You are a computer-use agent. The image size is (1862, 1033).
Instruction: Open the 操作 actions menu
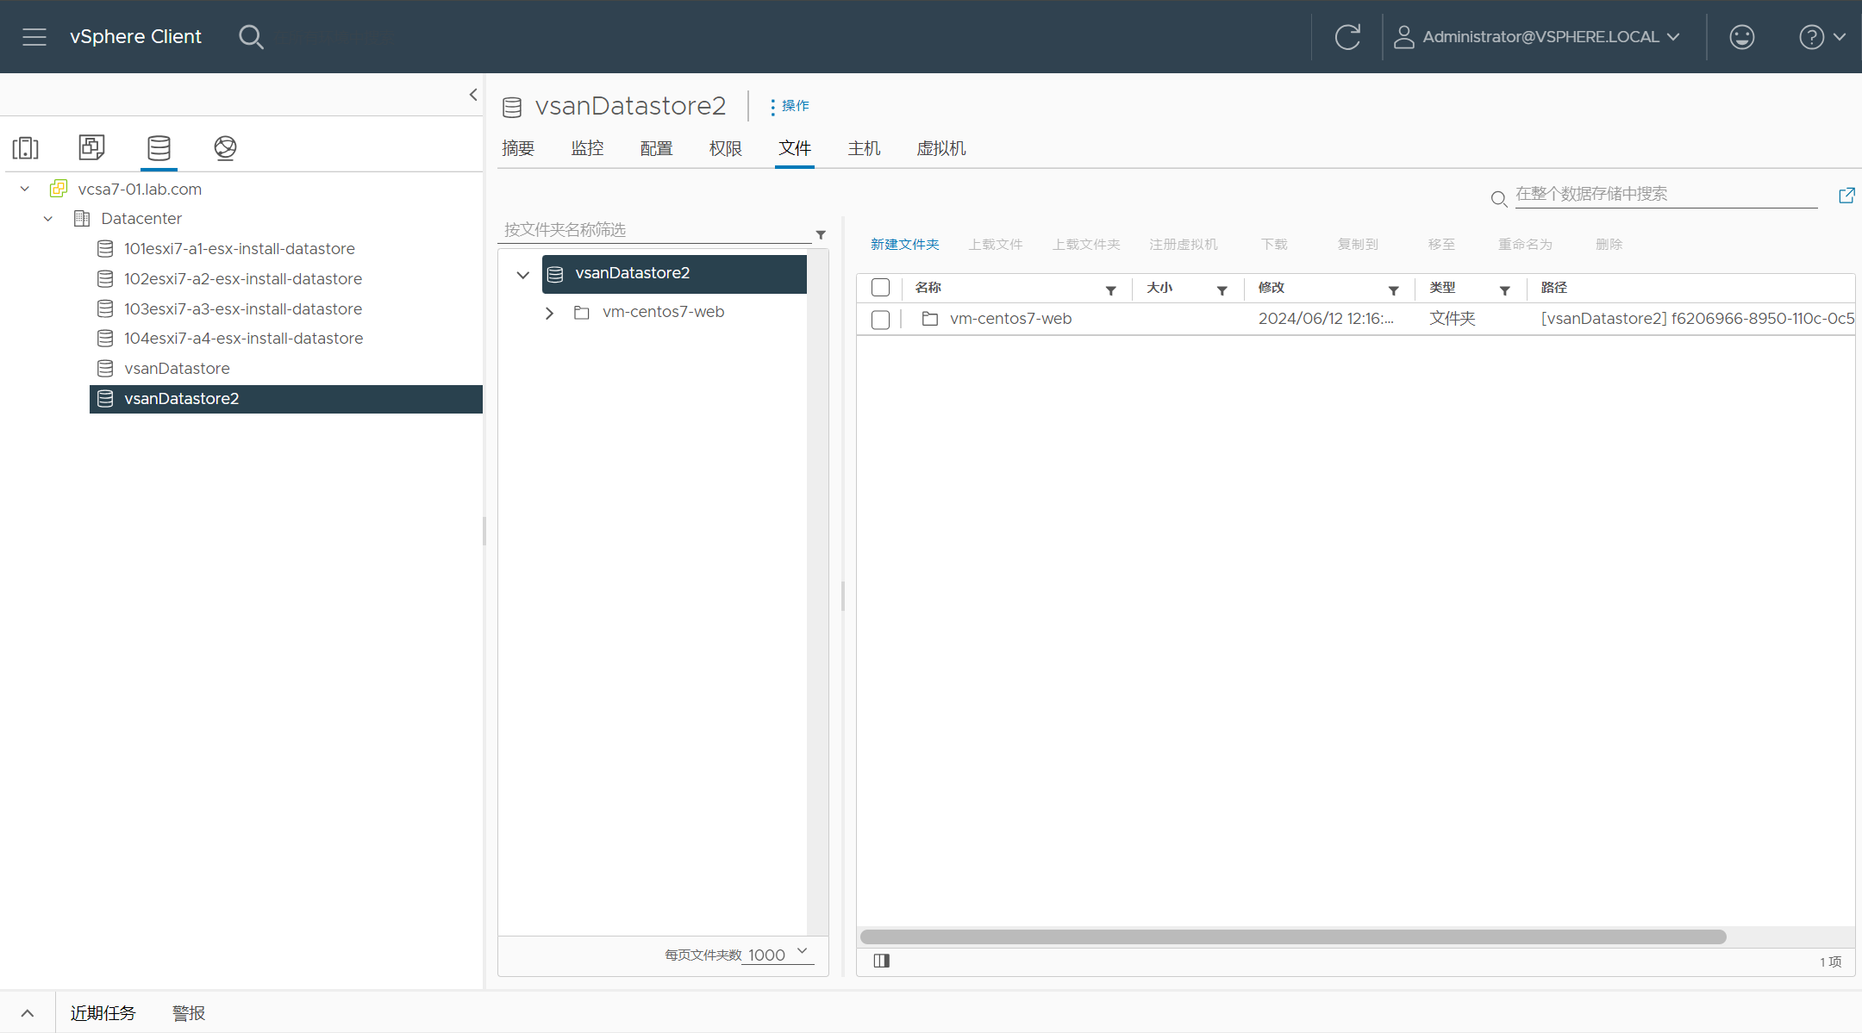[x=789, y=106]
